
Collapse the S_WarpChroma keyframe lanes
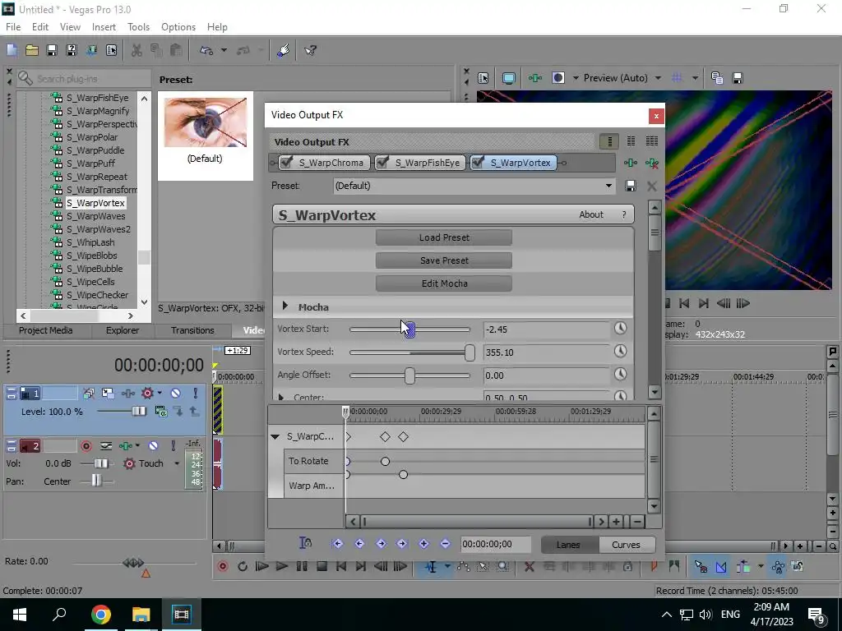coord(275,437)
